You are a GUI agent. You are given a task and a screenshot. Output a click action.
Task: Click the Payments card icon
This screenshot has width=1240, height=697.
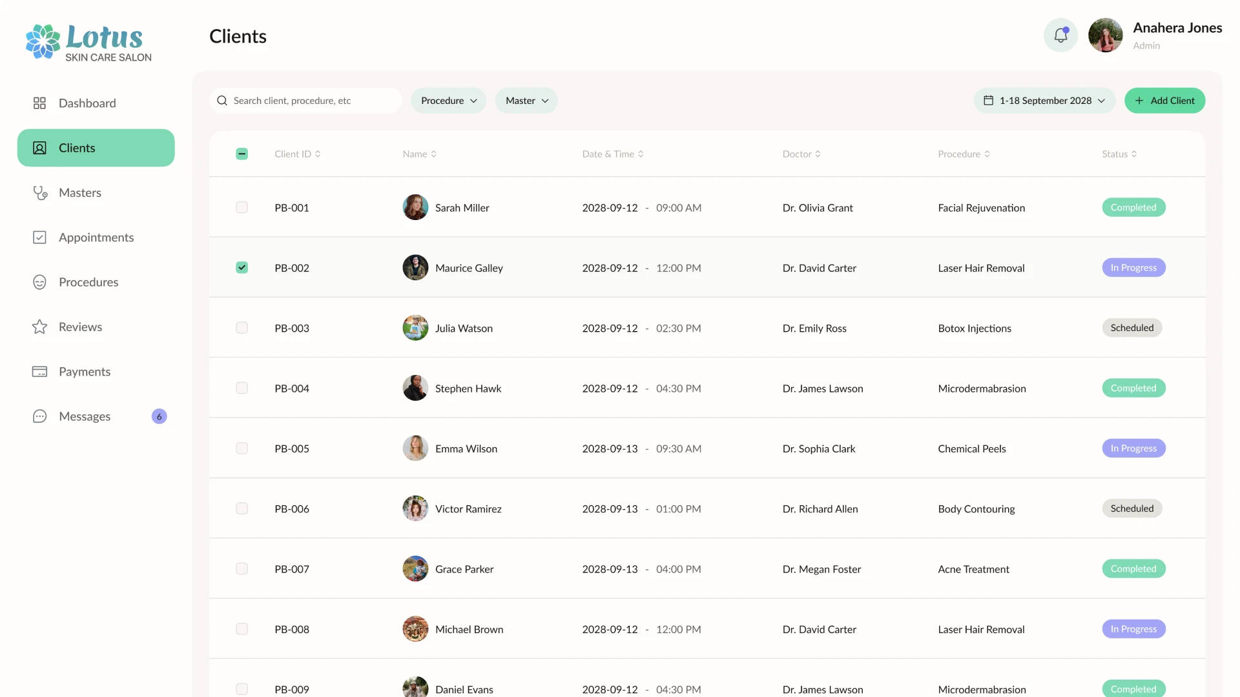coord(39,372)
